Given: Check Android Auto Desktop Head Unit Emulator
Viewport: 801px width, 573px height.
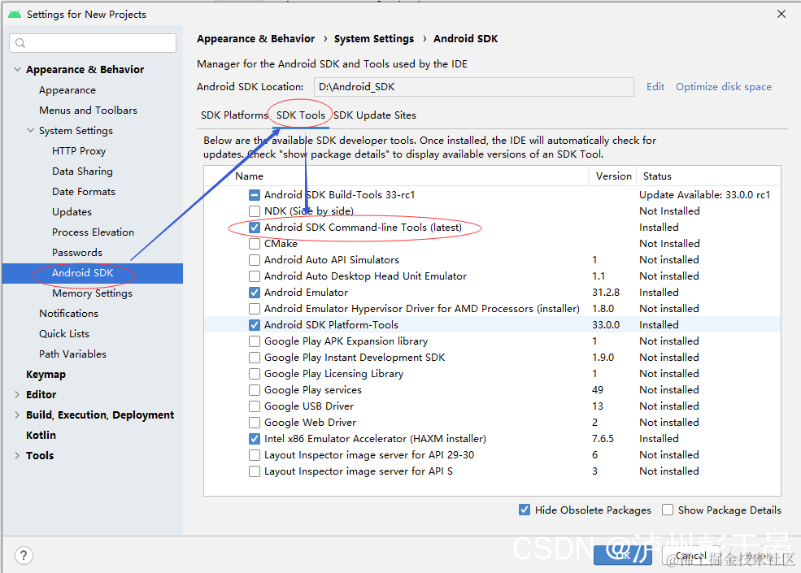Looking at the screenshot, I should click(255, 276).
